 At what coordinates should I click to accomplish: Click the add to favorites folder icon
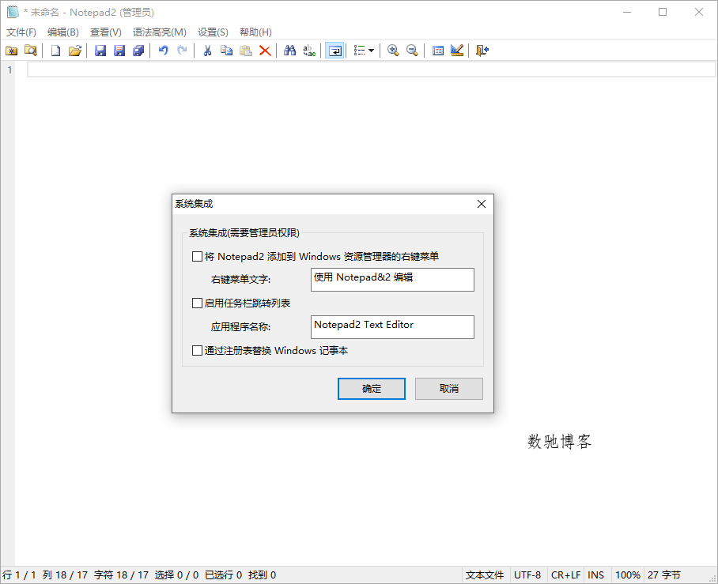click(11, 51)
